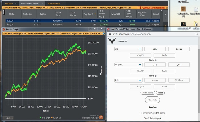200x122 pixels.
Task: Click the empty Games field for Stake 3
Action: pyautogui.click(x=155, y=80)
